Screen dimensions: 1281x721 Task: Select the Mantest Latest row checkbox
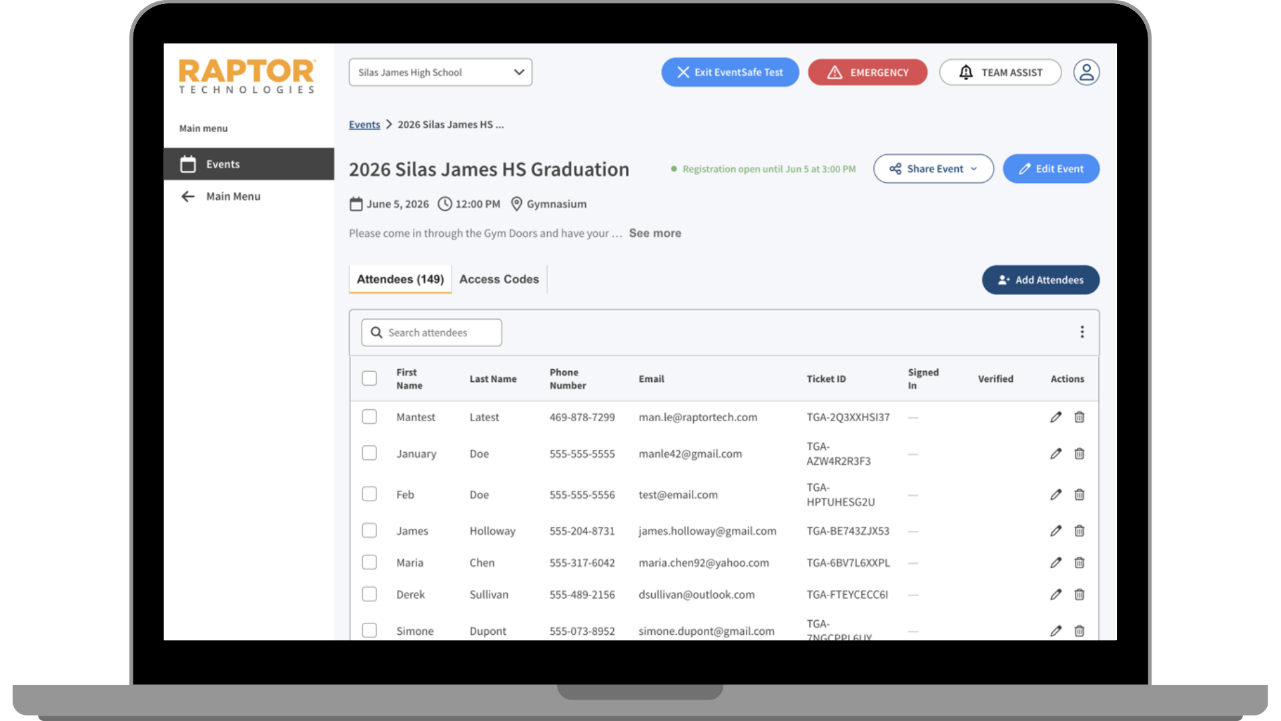tap(369, 417)
